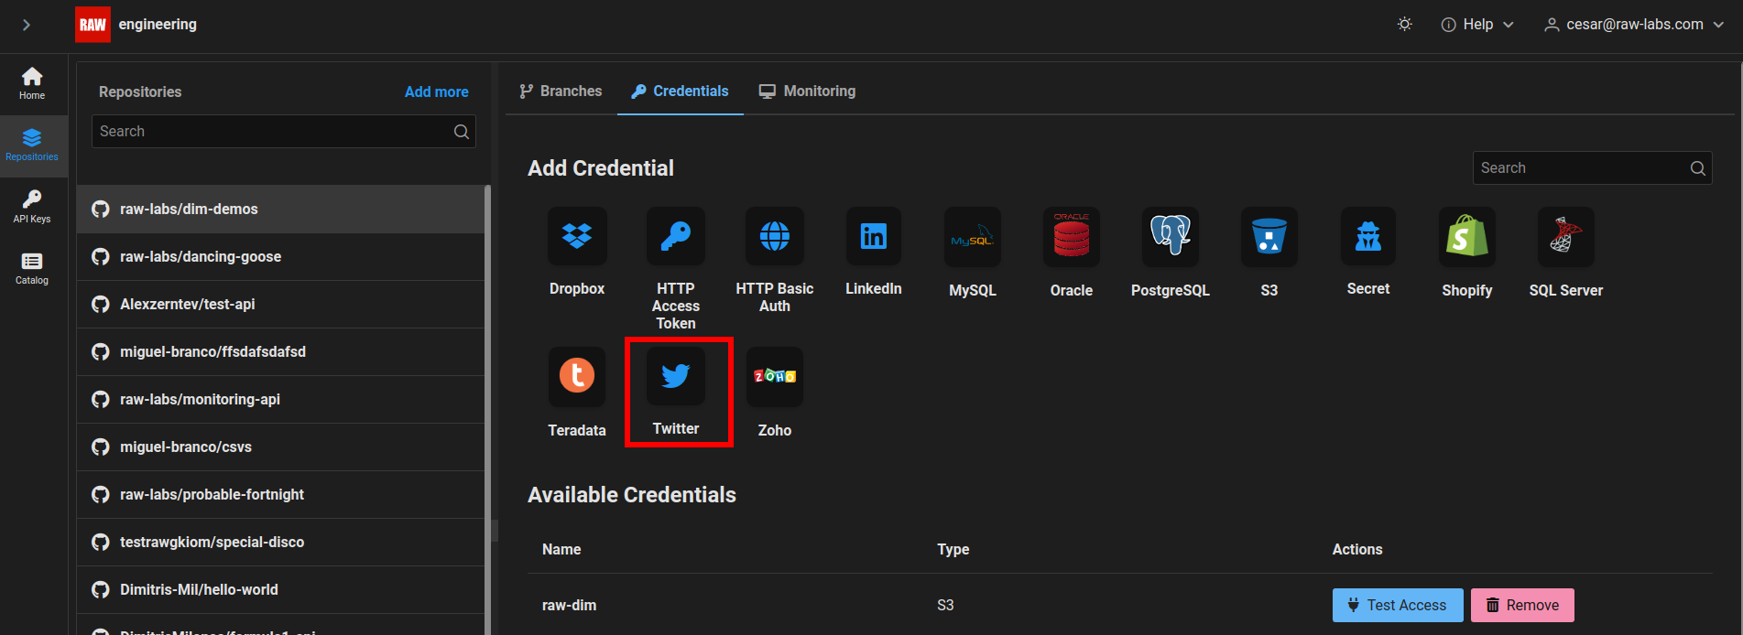The image size is (1743, 635).
Task: Add a Twitter credential
Action: [x=676, y=376]
